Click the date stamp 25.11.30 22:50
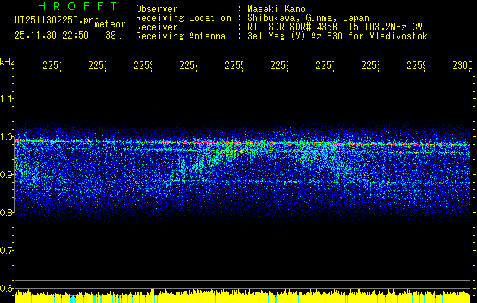 point(52,36)
